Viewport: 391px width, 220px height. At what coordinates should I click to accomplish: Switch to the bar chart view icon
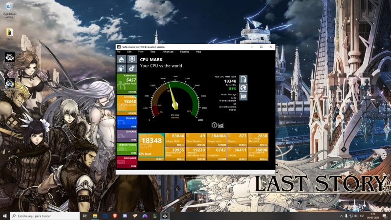221,125
